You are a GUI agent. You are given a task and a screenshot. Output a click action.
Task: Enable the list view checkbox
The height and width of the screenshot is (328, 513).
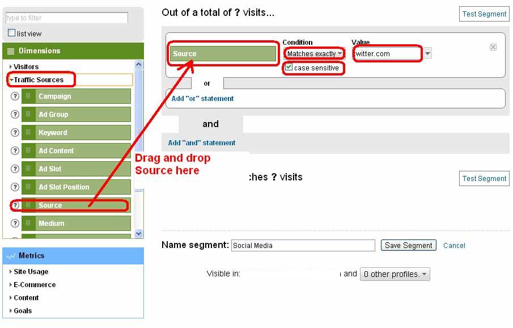click(x=11, y=33)
